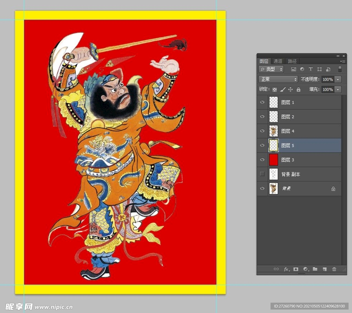Click the 填充 fill percentage field
Screen dimensions: 352x313
point(328,90)
